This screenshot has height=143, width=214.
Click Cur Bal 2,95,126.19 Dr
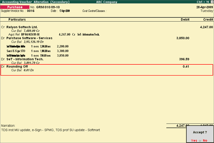[x=28, y=42]
